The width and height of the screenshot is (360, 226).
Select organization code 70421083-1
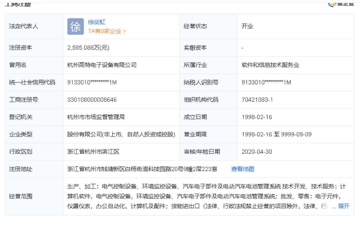pyautogui.click(x=257, y=100)
